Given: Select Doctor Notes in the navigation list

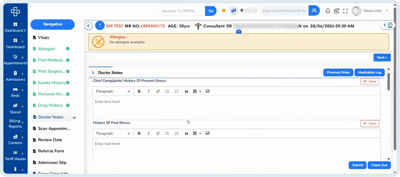Looking at the screenshot, I should [52, 117].
